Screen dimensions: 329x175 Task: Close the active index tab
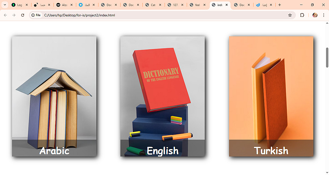227,5
